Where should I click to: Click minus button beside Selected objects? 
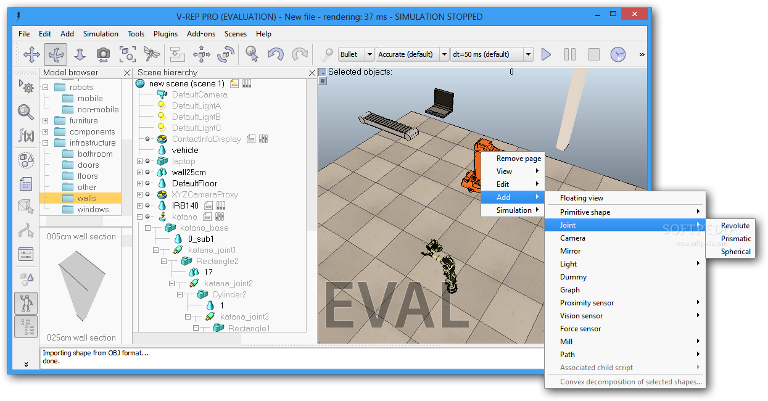coord(322,72)
